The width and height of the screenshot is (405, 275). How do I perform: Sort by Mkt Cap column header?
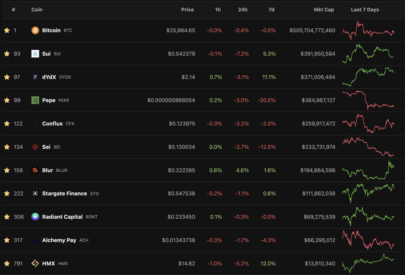324,9
